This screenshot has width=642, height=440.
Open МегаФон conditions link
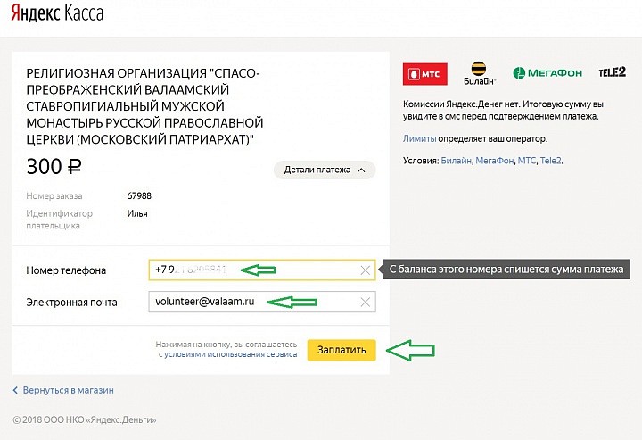[x=494, y=161]
